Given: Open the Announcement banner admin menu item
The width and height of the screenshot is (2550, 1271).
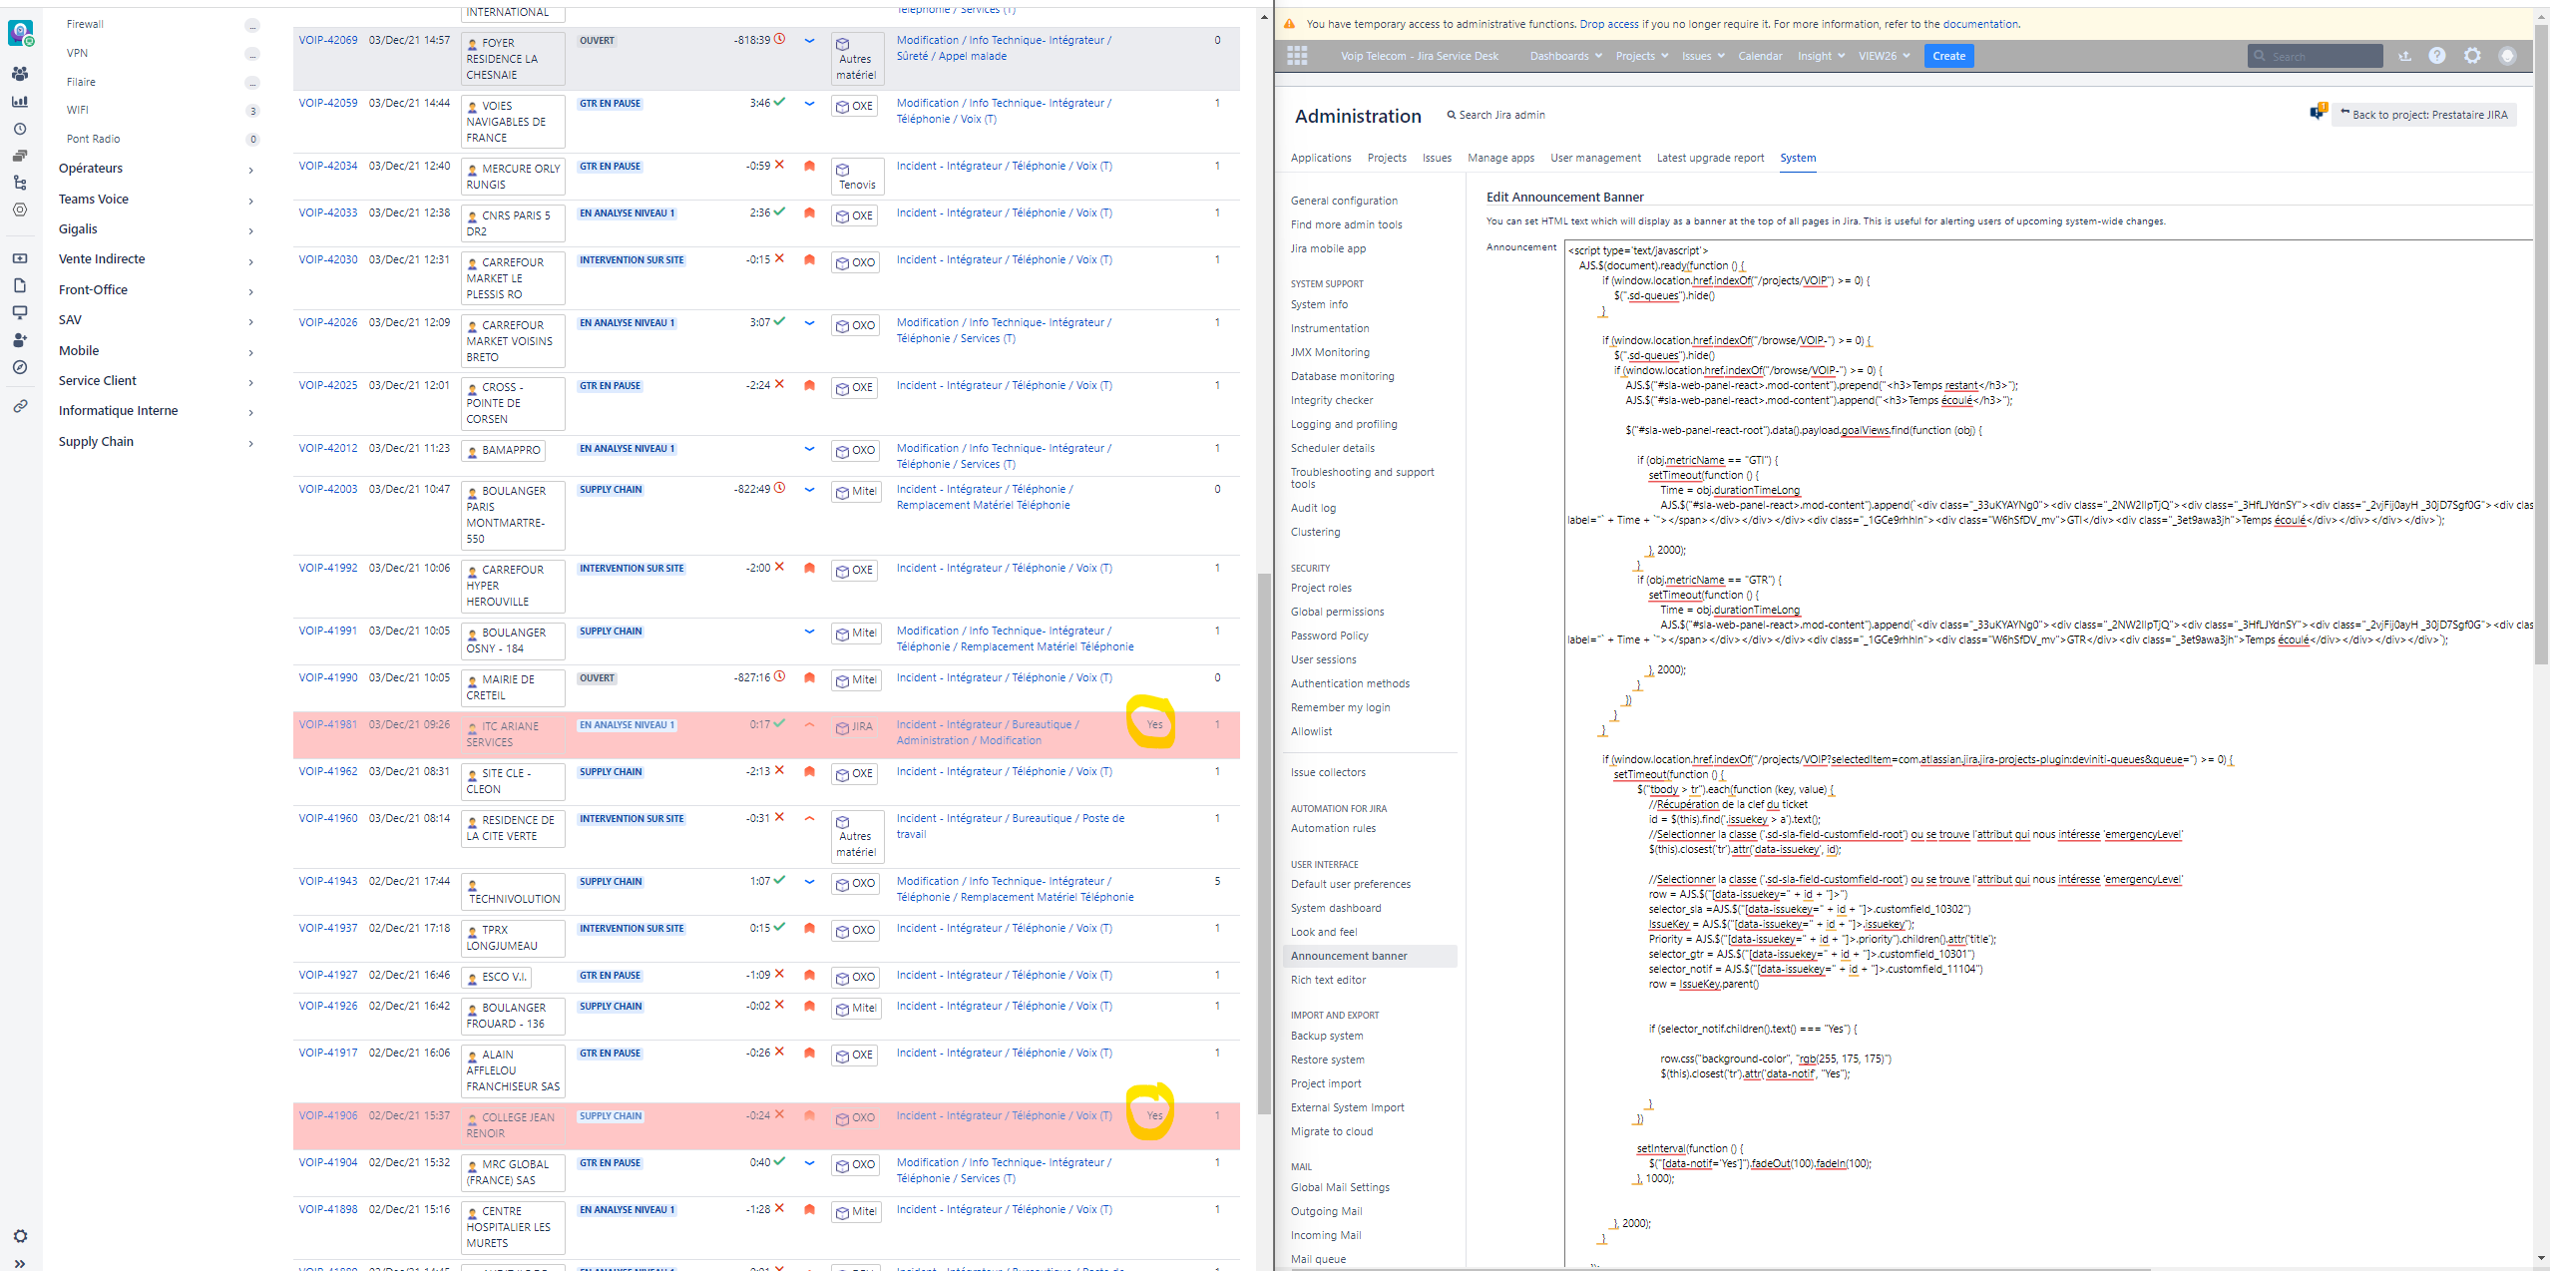Looking at the screenshot, I should (x=1369, y=956).
